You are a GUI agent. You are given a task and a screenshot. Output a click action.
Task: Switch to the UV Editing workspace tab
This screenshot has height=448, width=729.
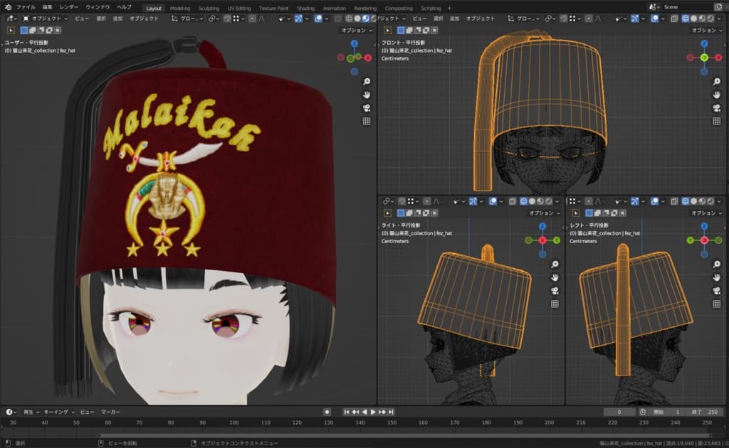click(x=239, y=8)
